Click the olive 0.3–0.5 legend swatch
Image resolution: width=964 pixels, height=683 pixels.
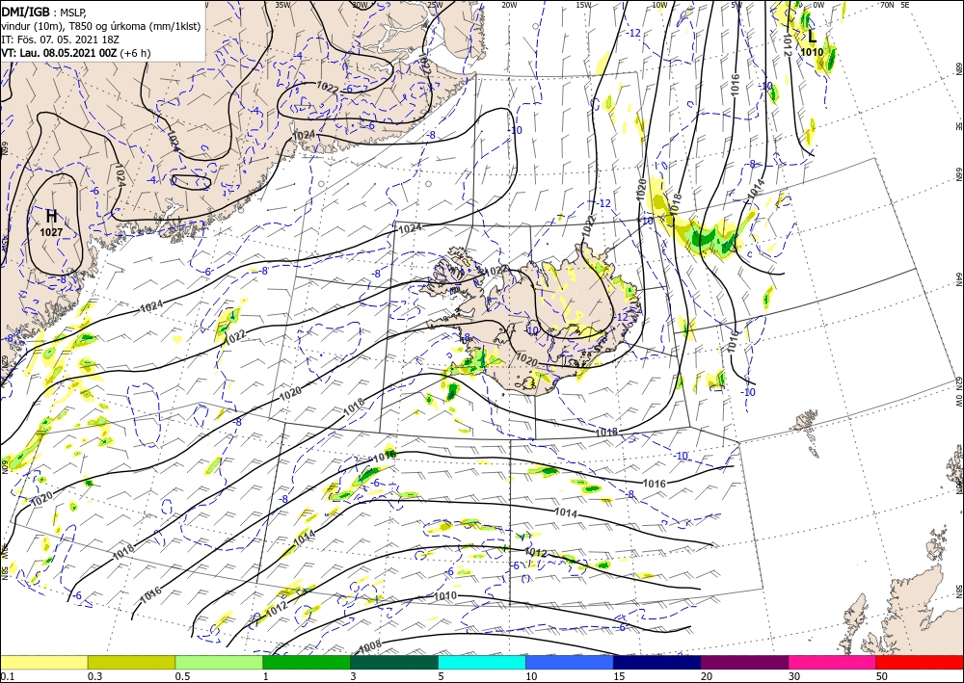pos(131,662)
